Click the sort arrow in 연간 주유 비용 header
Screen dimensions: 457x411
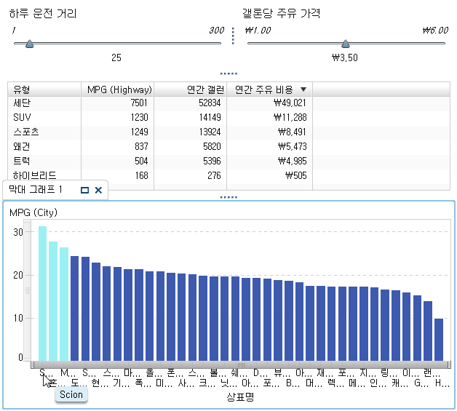pos(303,89)
